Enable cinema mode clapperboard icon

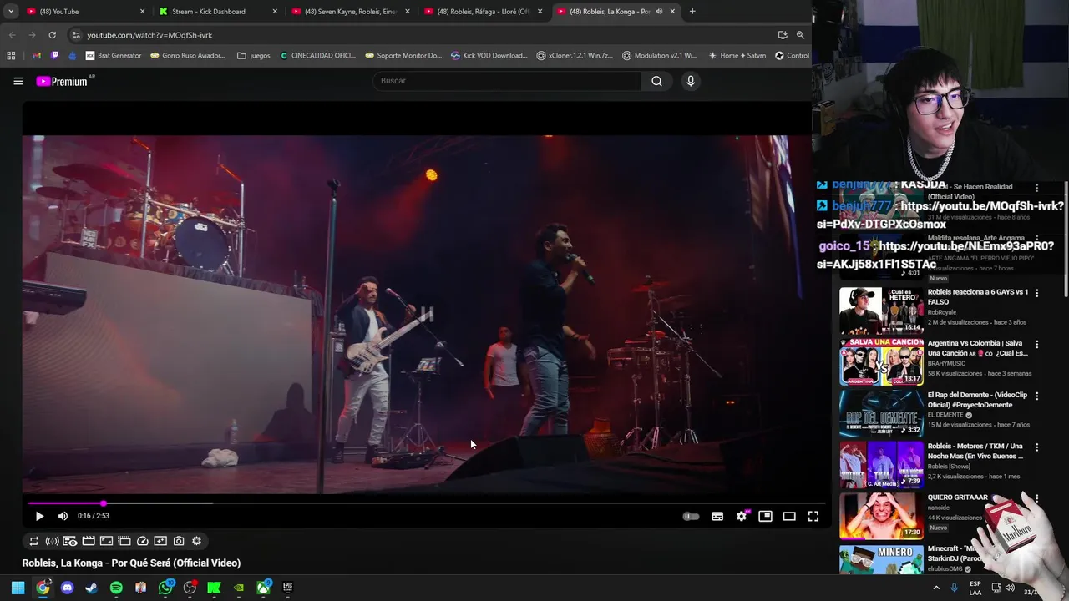click(89, 541)
